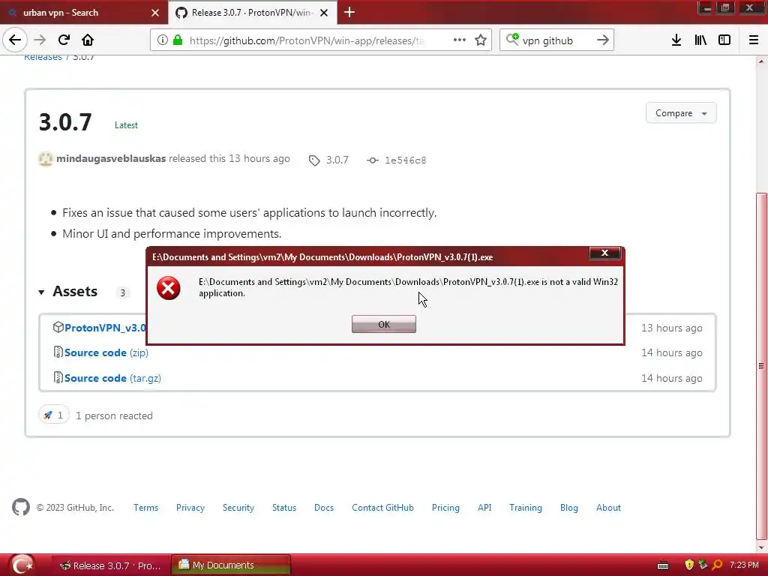Click the zip file icon for Source code (zip)
The image size is (768, 576).
(58, 352)
